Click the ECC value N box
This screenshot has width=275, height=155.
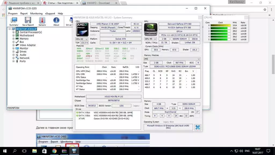(198, 63)
